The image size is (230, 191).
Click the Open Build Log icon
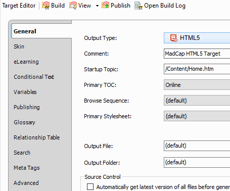pos(139,6)
